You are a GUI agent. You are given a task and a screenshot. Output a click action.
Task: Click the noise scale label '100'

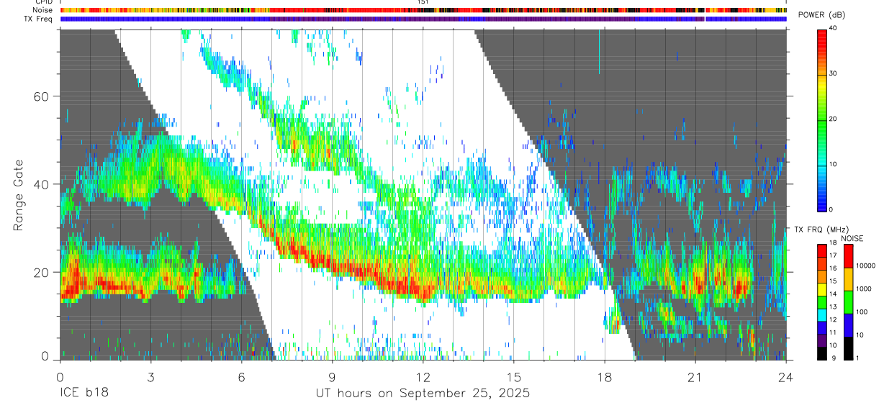(862, 312)
